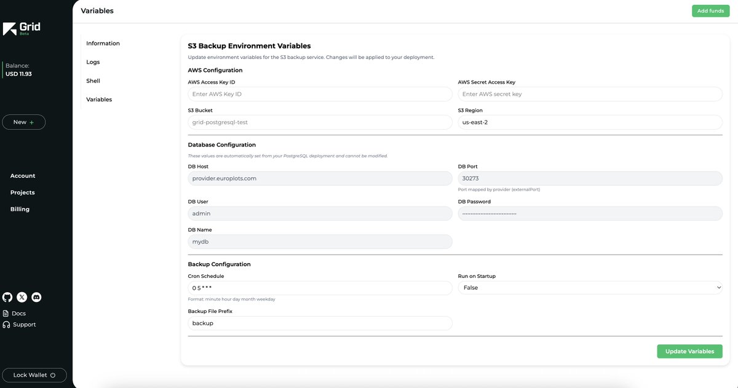Open the Shell tab
The height and width of the screenshot is (388, 738).
point(93,80)
